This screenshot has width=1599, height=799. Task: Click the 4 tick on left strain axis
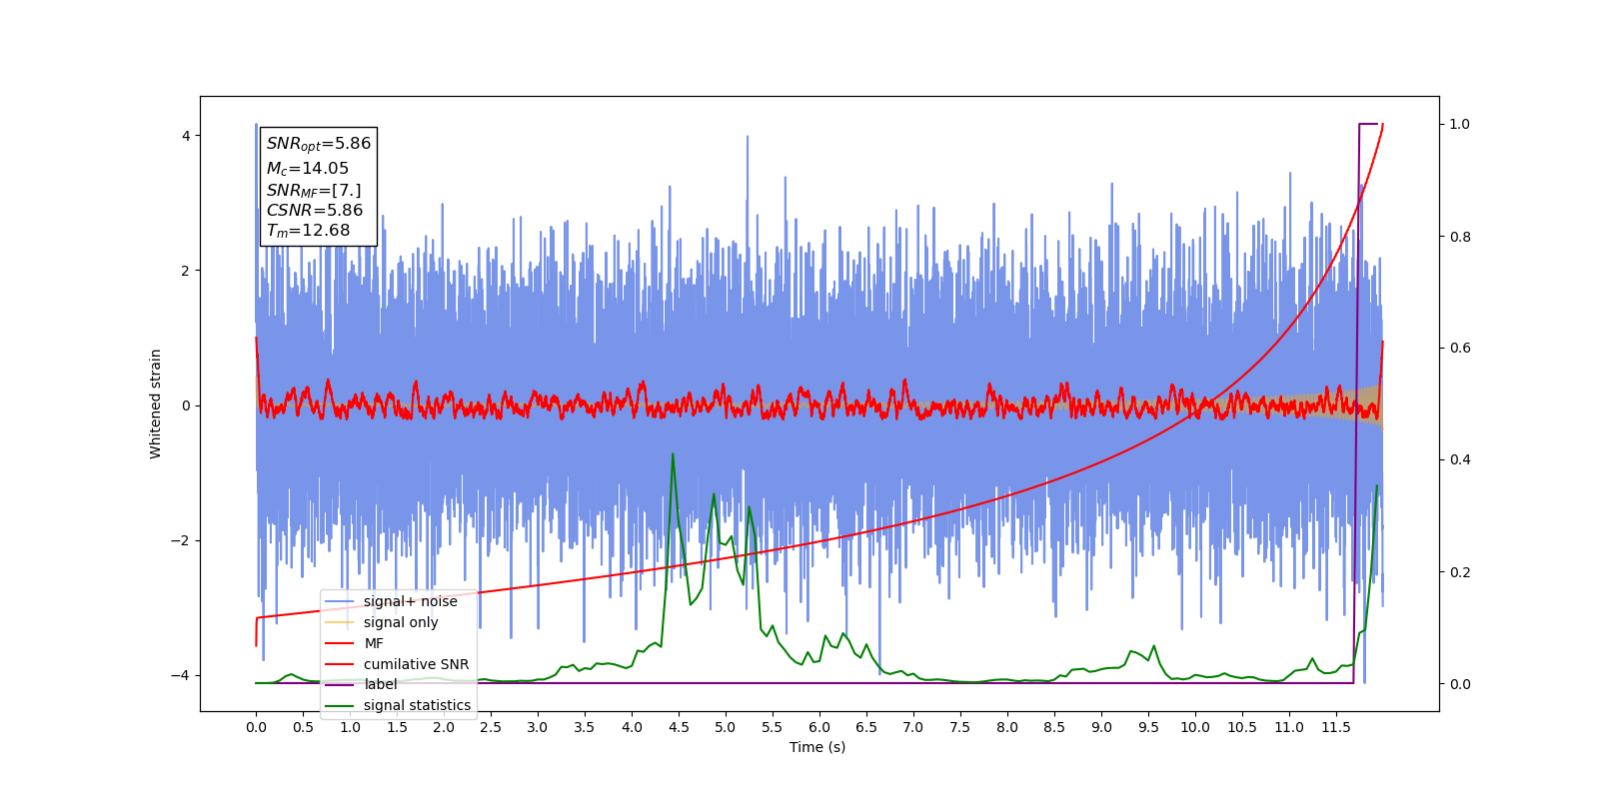pyautogui.click(x=186, y=136)
